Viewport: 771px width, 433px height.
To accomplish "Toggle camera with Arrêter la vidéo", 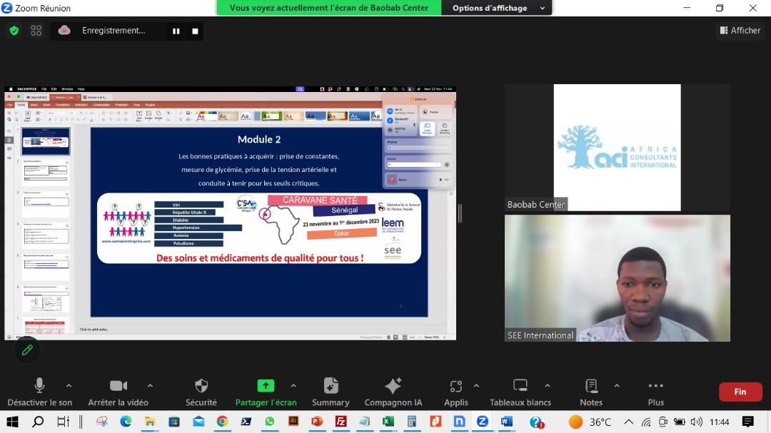I will pyautogui.click(x=118, y=392).
